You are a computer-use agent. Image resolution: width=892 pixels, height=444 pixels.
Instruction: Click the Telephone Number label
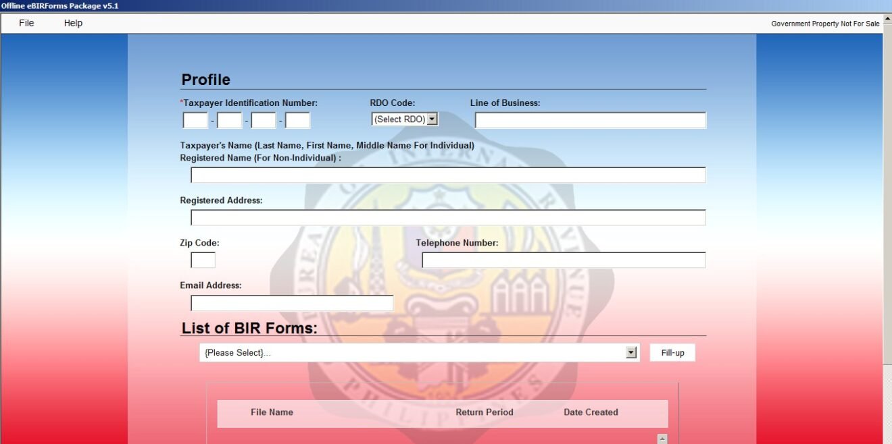[457, 243]
